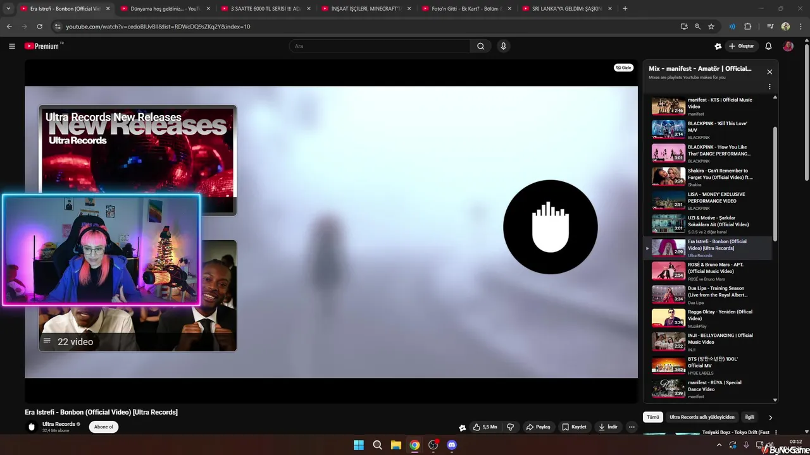This screenshot has height=455, width=810.
Task: Open the Chrome tab search dropdown
Action: (8, 8)
